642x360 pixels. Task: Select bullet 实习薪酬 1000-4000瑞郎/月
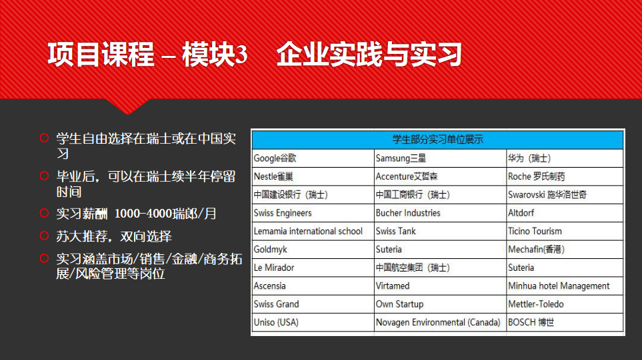137,214
